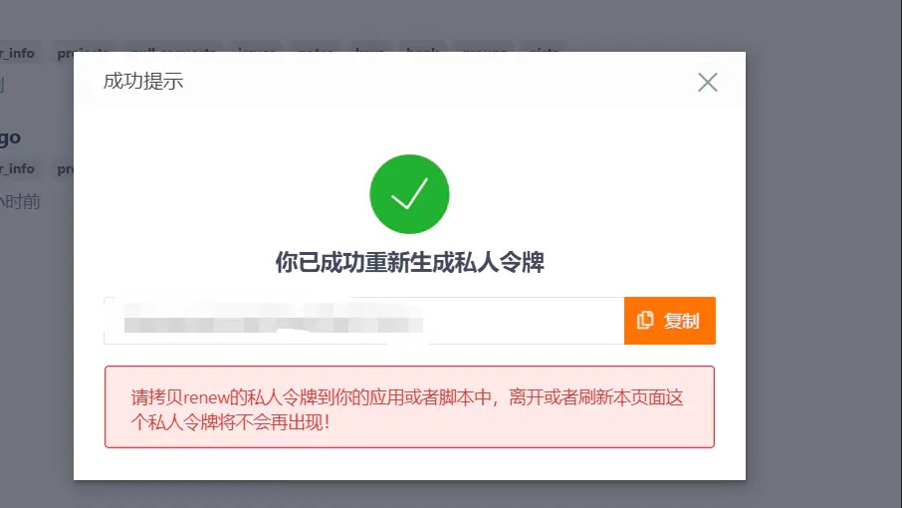Viewport: 902px width, 508px height.
Task: Click the bold go token name
Action: [10, 138]
